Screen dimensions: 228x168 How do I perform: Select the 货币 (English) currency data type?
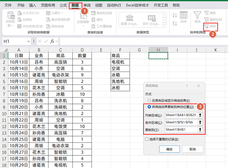point(152,20)
